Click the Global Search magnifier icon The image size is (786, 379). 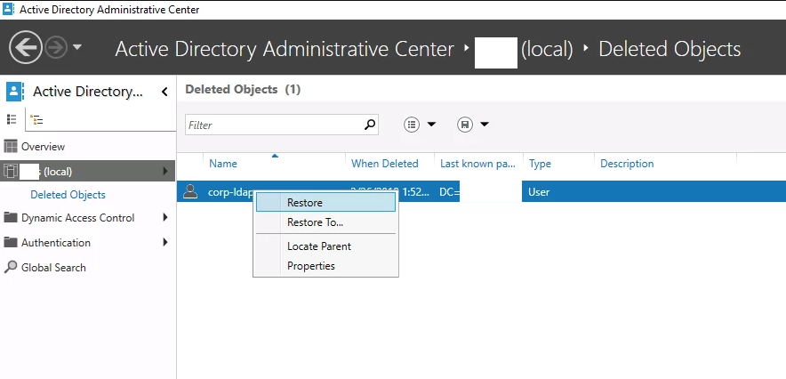tap(11, 267)
